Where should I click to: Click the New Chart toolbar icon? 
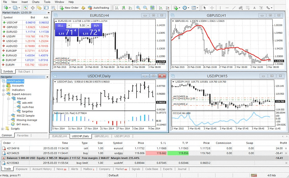pyautogui.click(x=6, y=8)
